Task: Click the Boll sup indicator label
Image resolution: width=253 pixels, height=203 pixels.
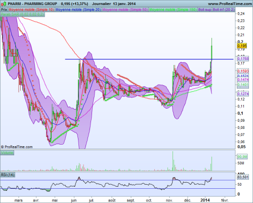Action: (205, 10)
